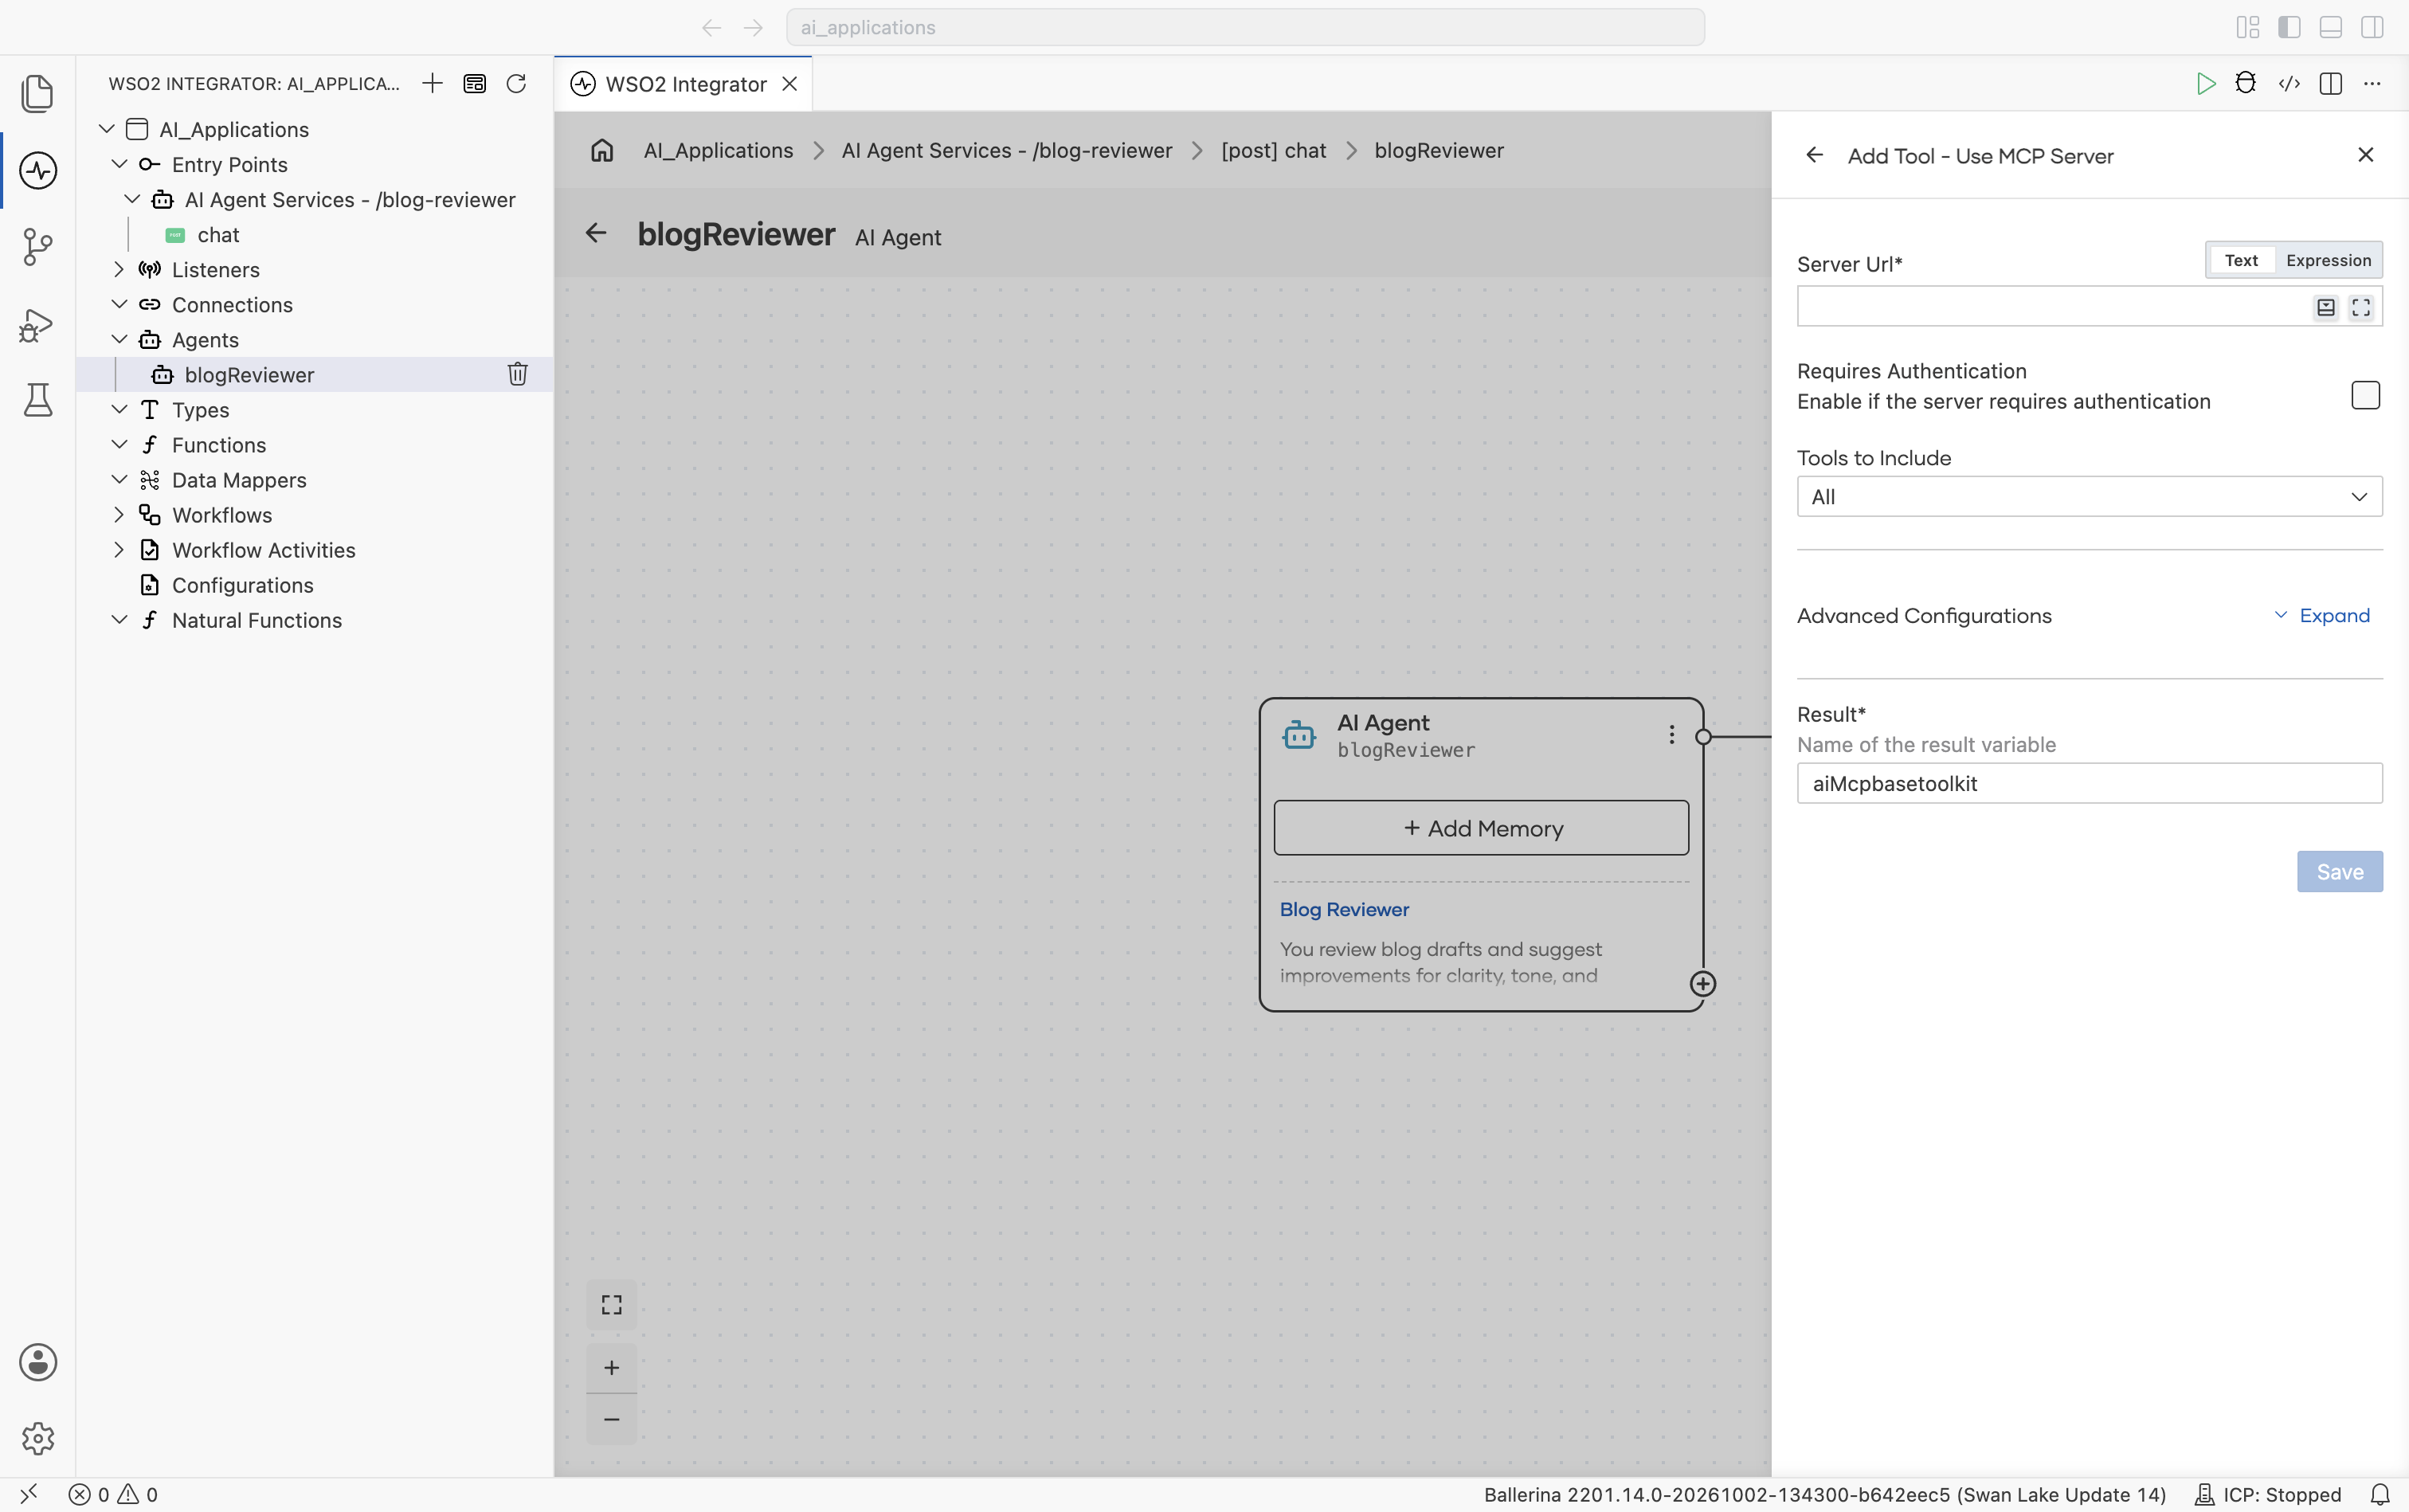This screenshot has height=1512, width=2409.
Task: Zoom in on the diagram
Action: tap(612, 1367)
